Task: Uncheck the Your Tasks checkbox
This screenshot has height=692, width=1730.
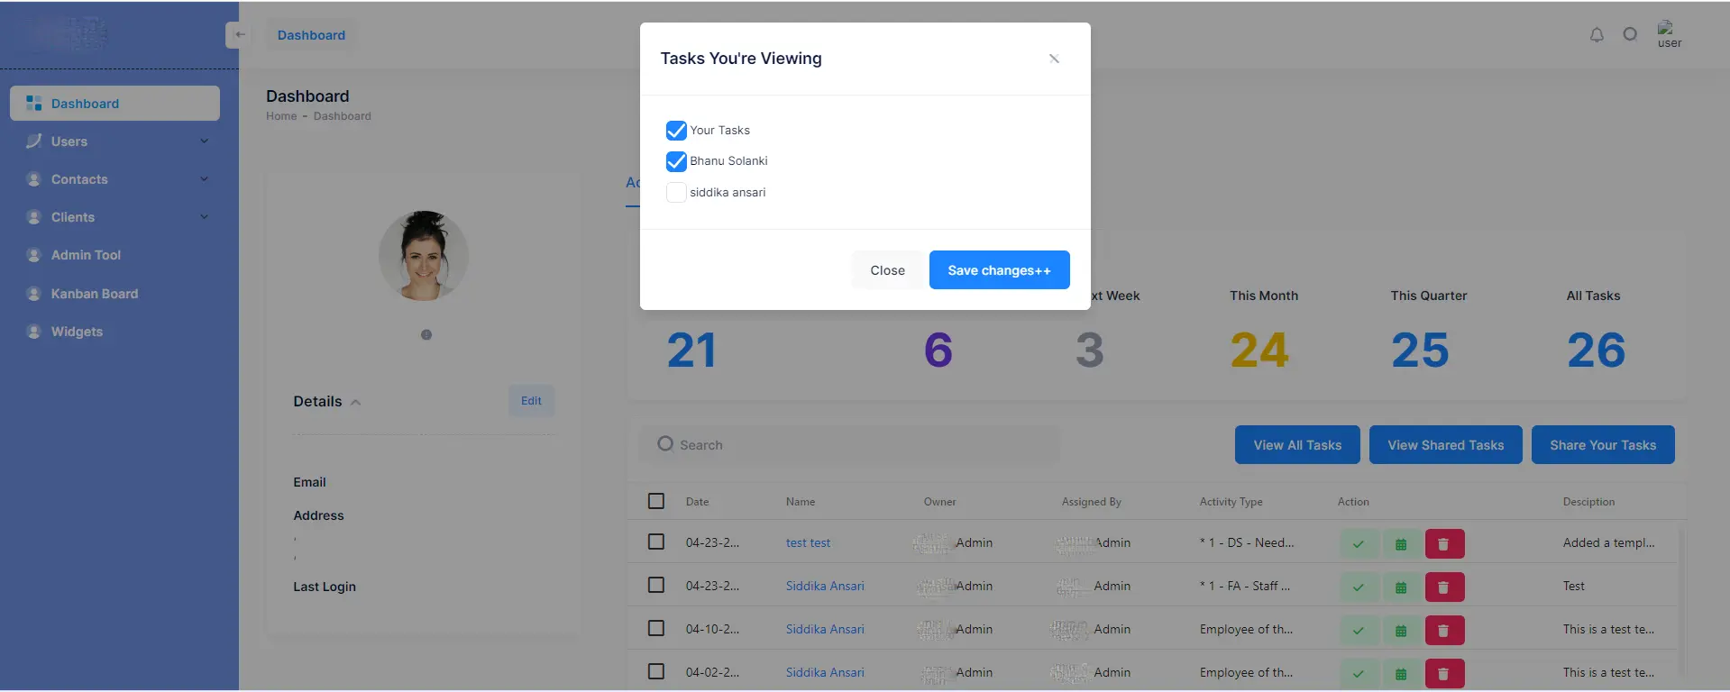Action: tap(676, 131)
